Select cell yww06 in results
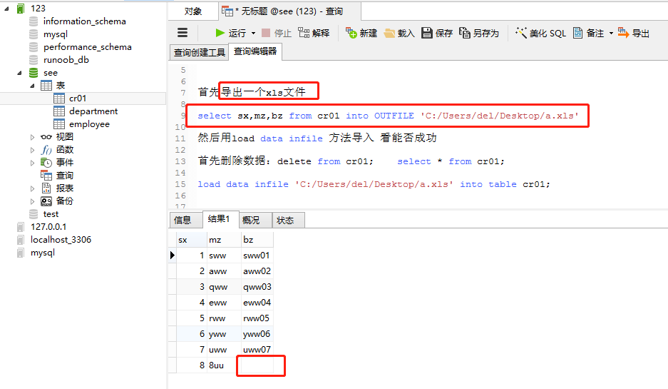This screenshot has width=668, height=389. [257, 334]
